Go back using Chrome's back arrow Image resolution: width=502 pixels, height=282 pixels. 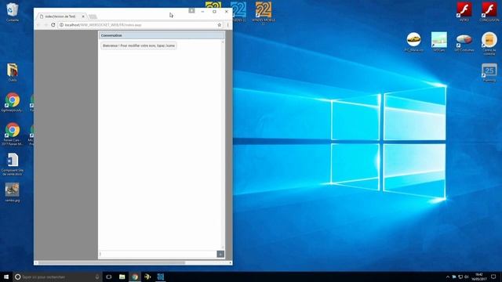[x=38, y=25]
